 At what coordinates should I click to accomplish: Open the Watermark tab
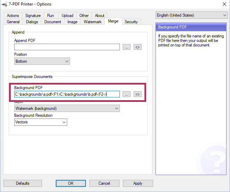pos(92,22)
